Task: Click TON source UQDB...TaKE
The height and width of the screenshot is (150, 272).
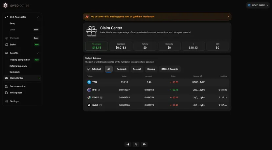Action: [x=199, y=82]
